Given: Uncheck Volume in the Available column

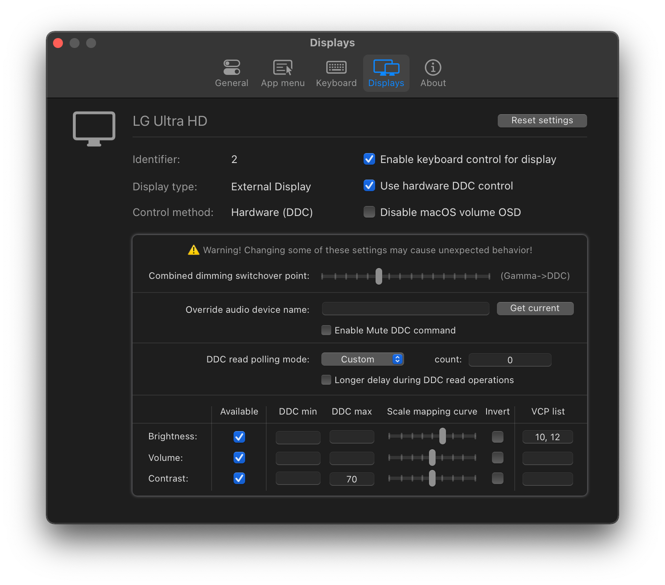Looking at the screenshot, I should tap(239, 458).
